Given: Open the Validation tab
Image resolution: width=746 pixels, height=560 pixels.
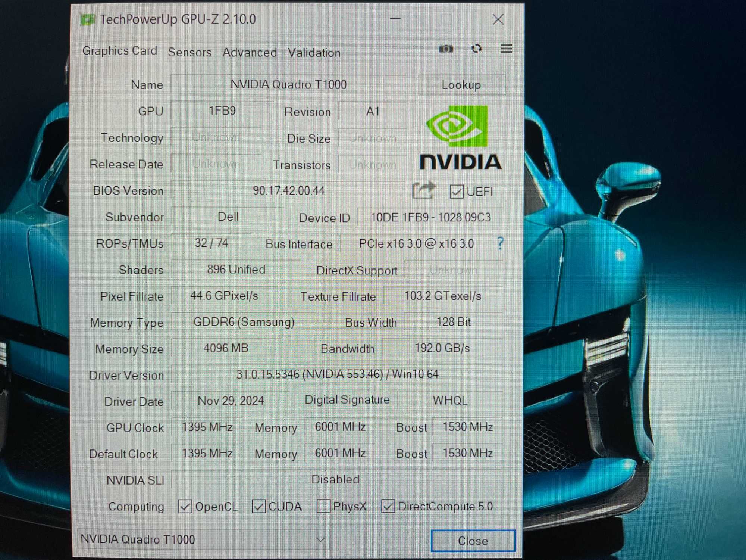Looking at the screenshot, I should [314, 53].
